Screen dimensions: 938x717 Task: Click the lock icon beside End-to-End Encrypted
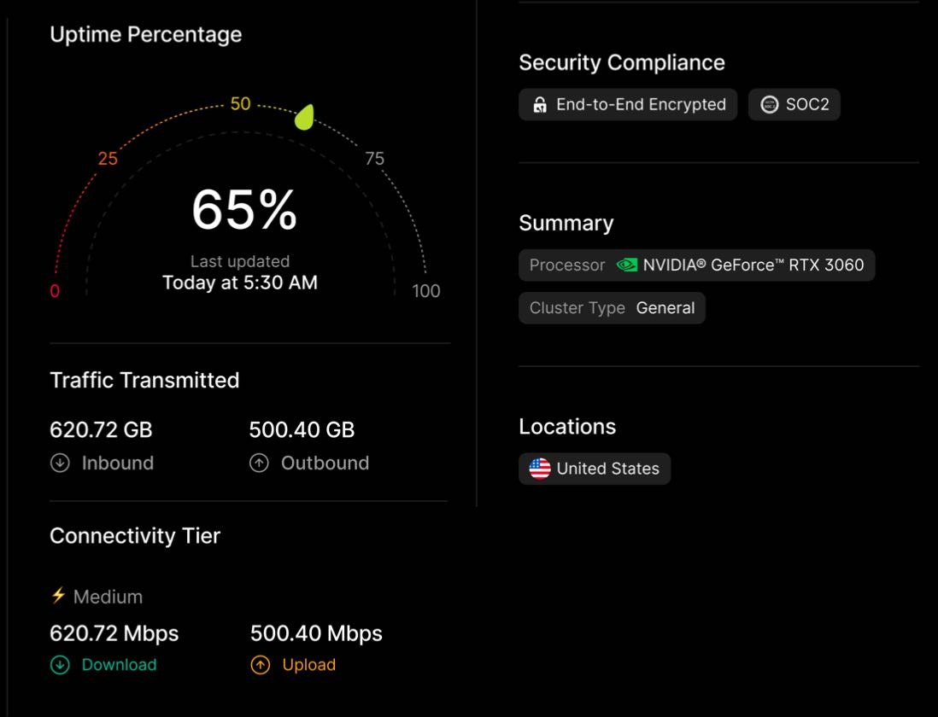coord(540,104)
